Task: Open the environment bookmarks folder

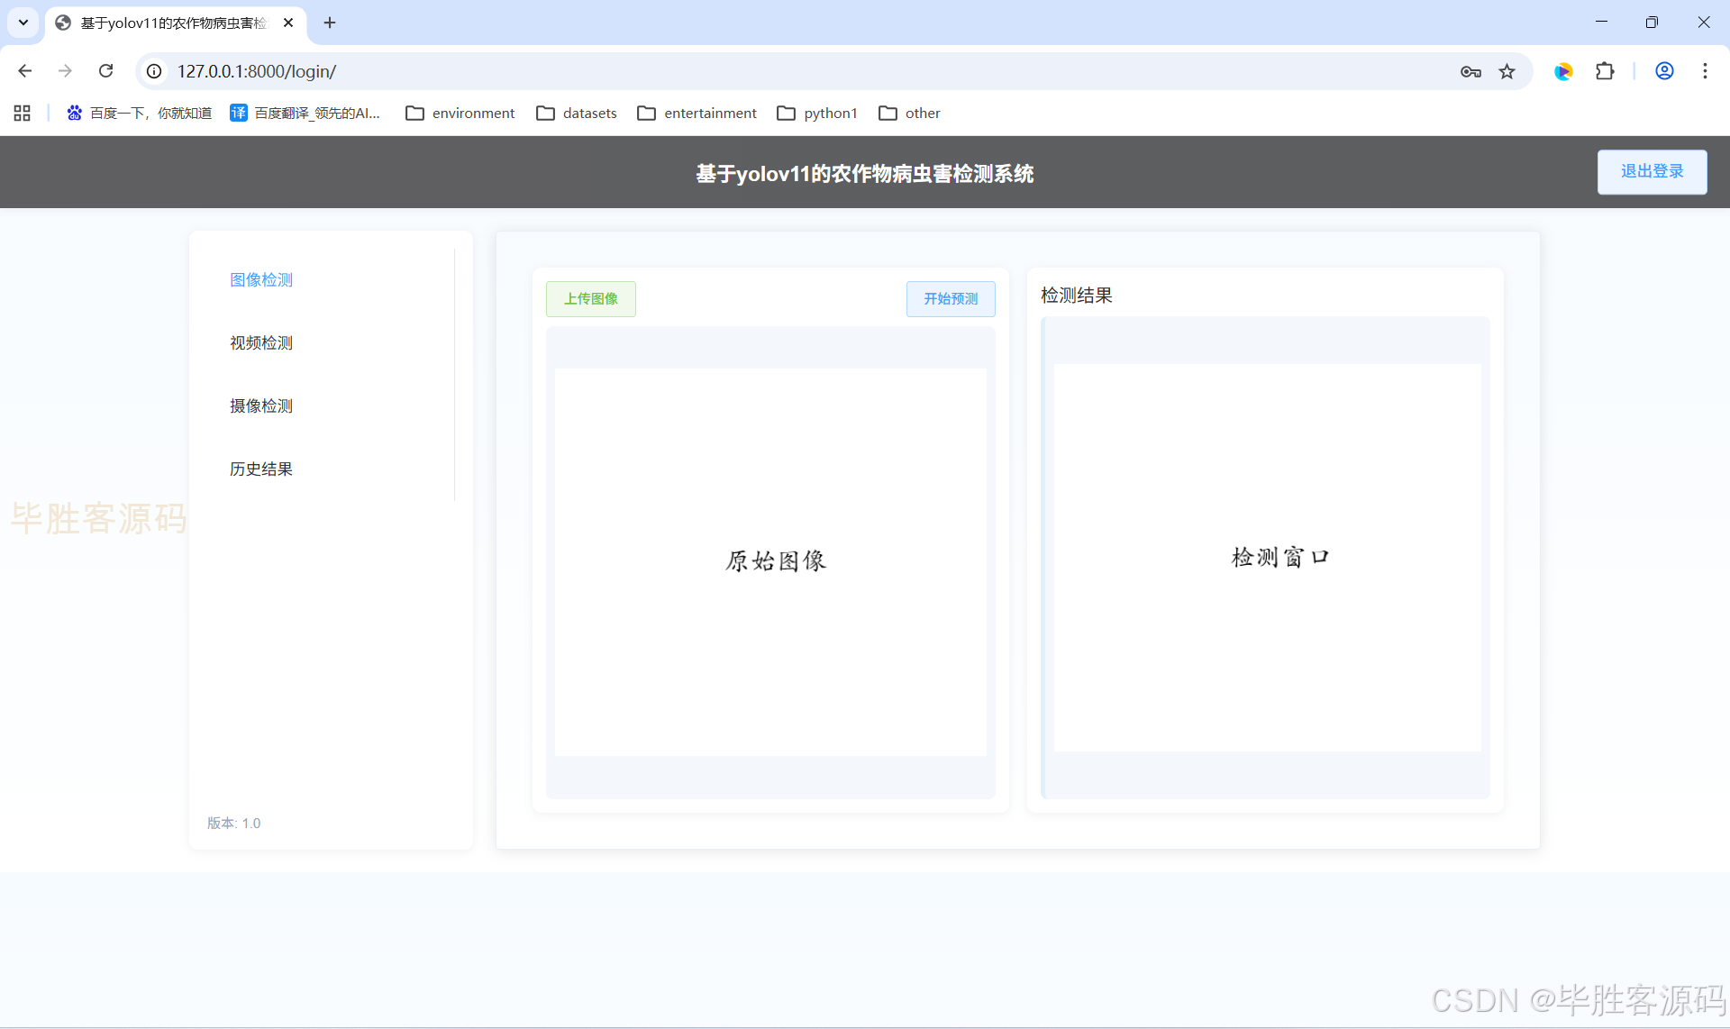Action: pos(460,113)
